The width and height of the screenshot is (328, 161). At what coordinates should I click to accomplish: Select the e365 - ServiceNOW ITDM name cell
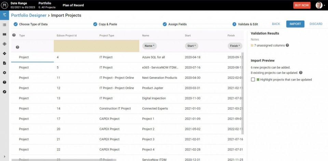click(160, 67)
